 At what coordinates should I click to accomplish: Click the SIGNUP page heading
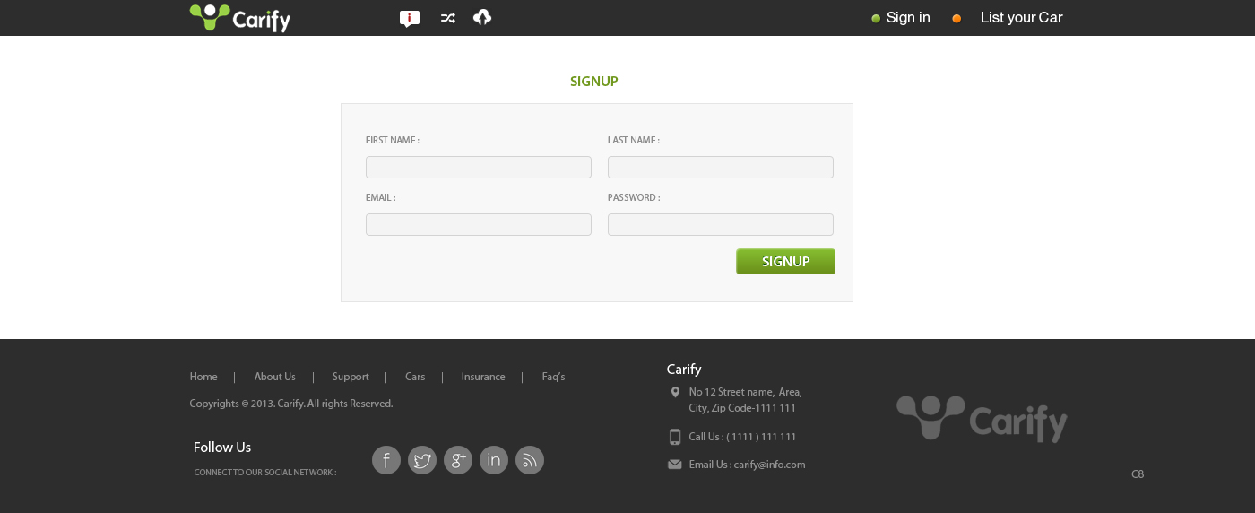pos(594,82)
